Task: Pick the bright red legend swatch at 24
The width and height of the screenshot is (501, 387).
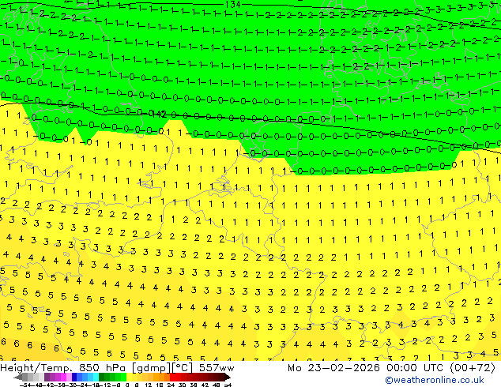Action: tap(172, 377)
